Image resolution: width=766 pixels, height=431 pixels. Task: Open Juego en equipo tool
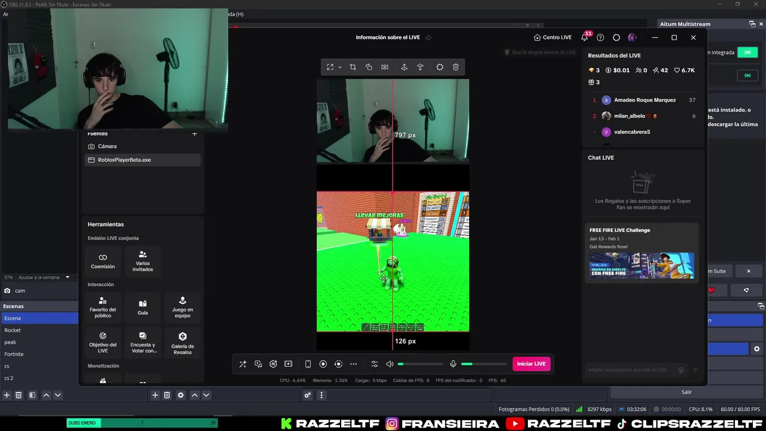click(x=183, y=308)
